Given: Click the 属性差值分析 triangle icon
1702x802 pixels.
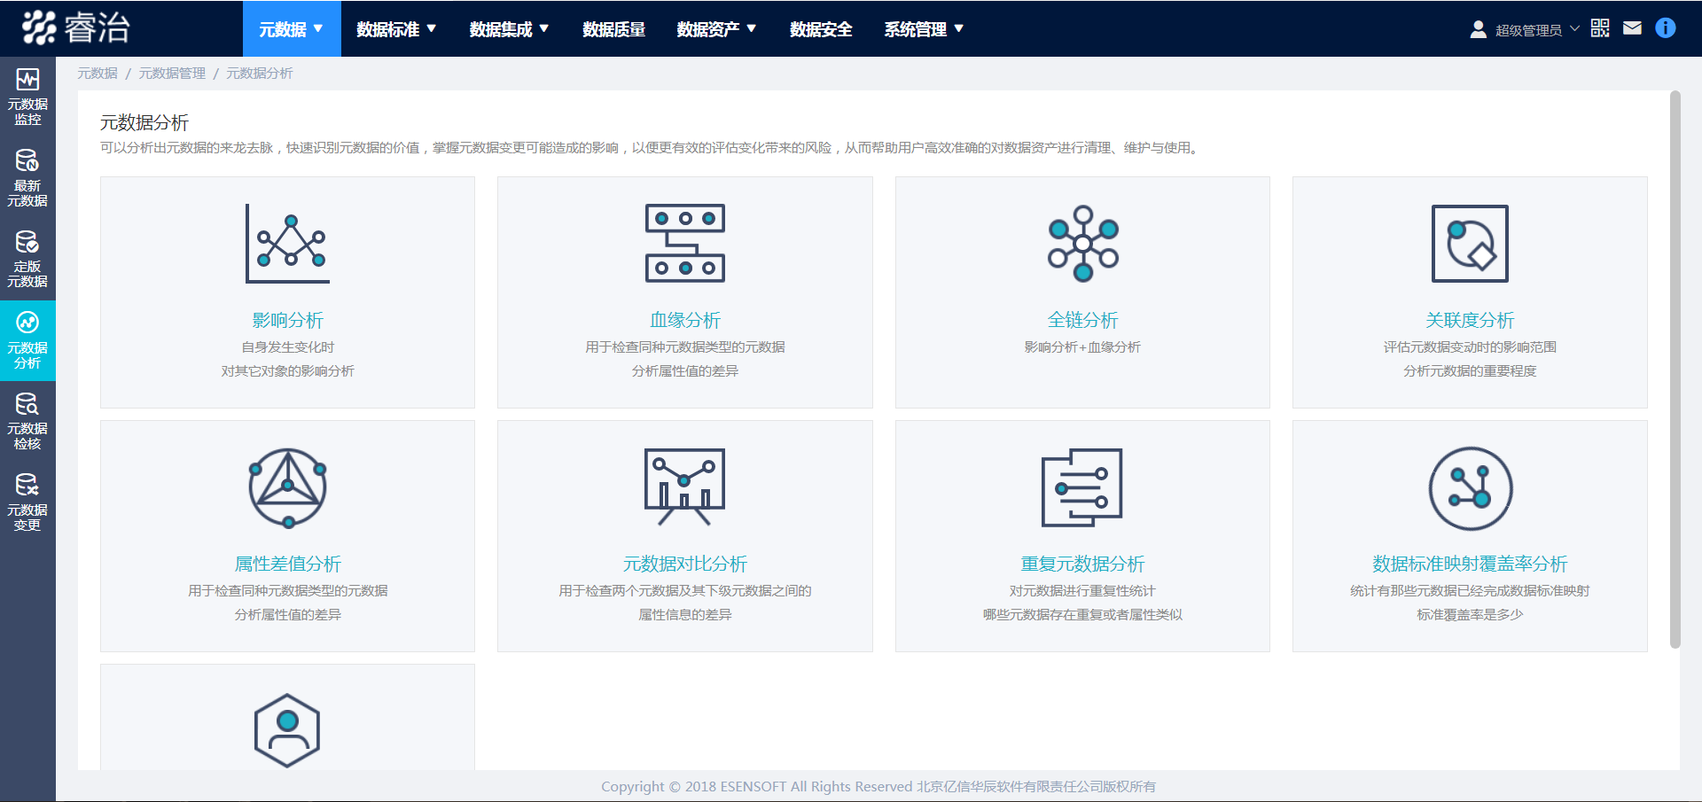Looking at the screenshot, I should pyautogui.click(x=287, y=487).
